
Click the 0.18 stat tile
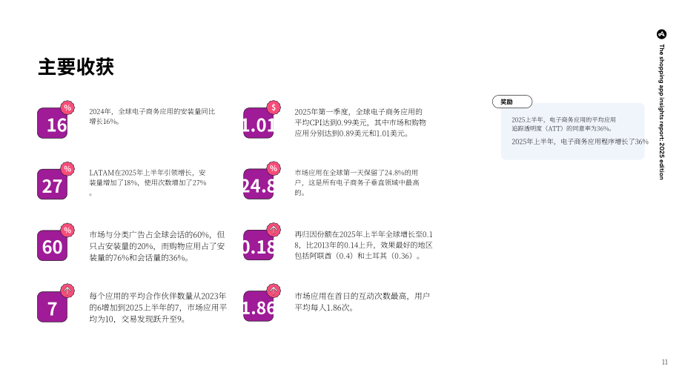(259, 245)
